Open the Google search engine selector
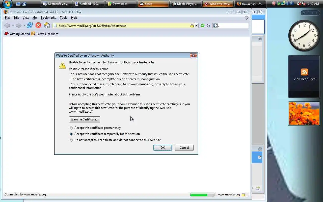 click(216, 26)
